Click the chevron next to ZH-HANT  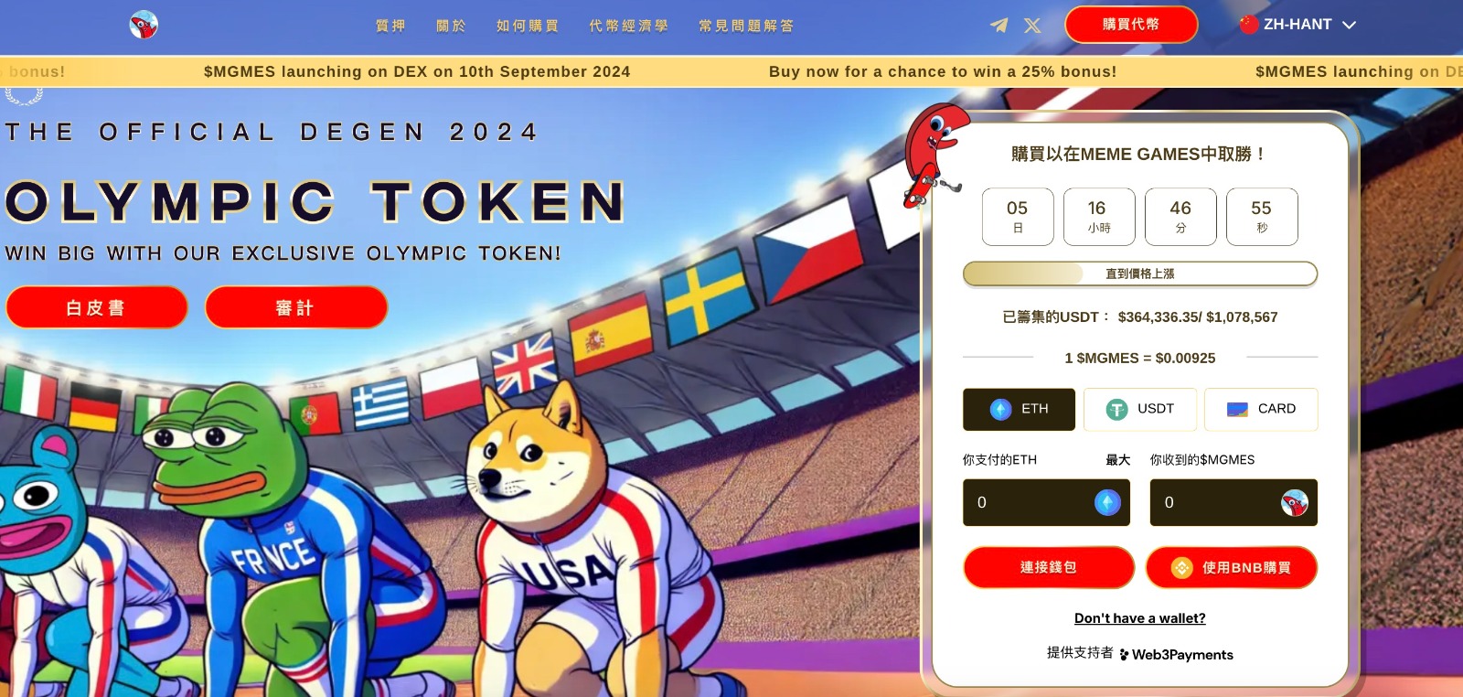[1349, 26]
